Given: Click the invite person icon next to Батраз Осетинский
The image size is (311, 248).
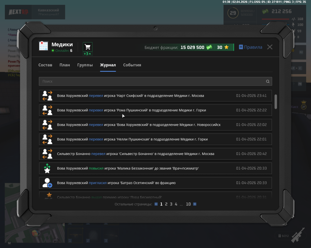Looking at the screenshot, I should [47, 183].
